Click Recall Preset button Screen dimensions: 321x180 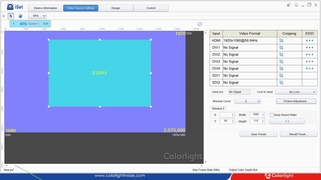[x=299, y=134]
